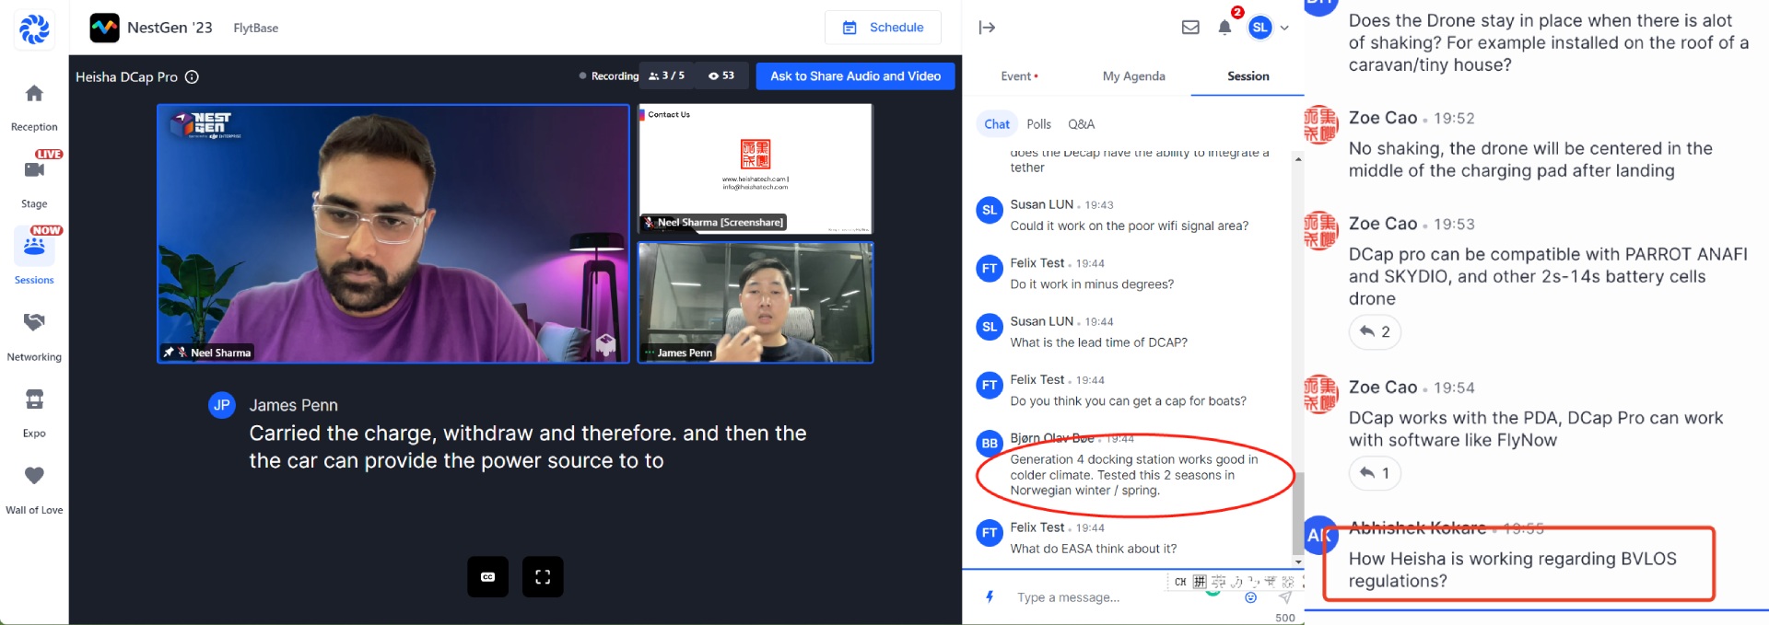Click Susan LUN's avatar on wifi question
Viewport: 1769px width, 625px height.
(x=990, y=210)
